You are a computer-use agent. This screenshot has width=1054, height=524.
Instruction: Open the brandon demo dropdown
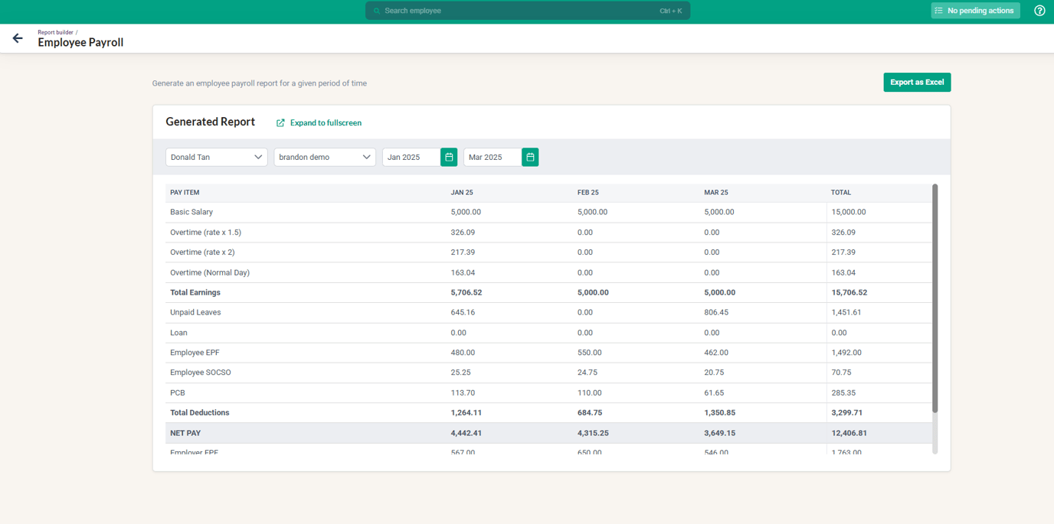[324, 157]
